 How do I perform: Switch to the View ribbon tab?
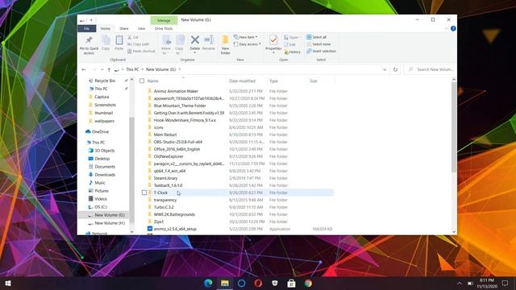point(141,29)
